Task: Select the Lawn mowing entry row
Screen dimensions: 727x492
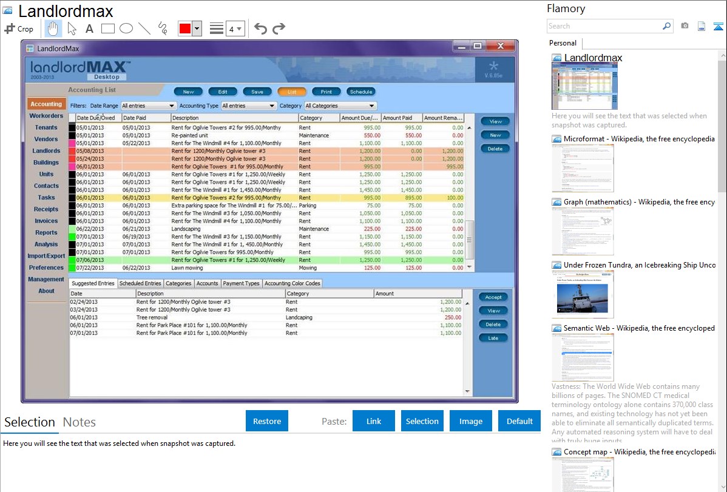Action: point(266,268)
